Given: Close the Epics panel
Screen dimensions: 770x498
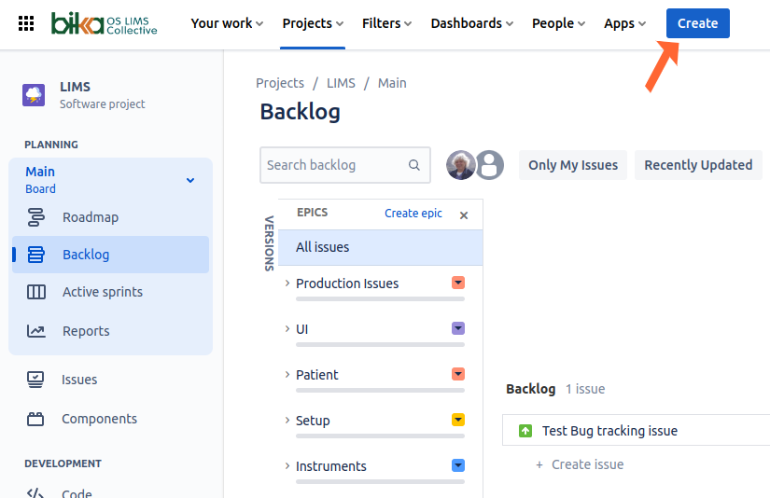Looking at the screenshot, I should 464,214.
